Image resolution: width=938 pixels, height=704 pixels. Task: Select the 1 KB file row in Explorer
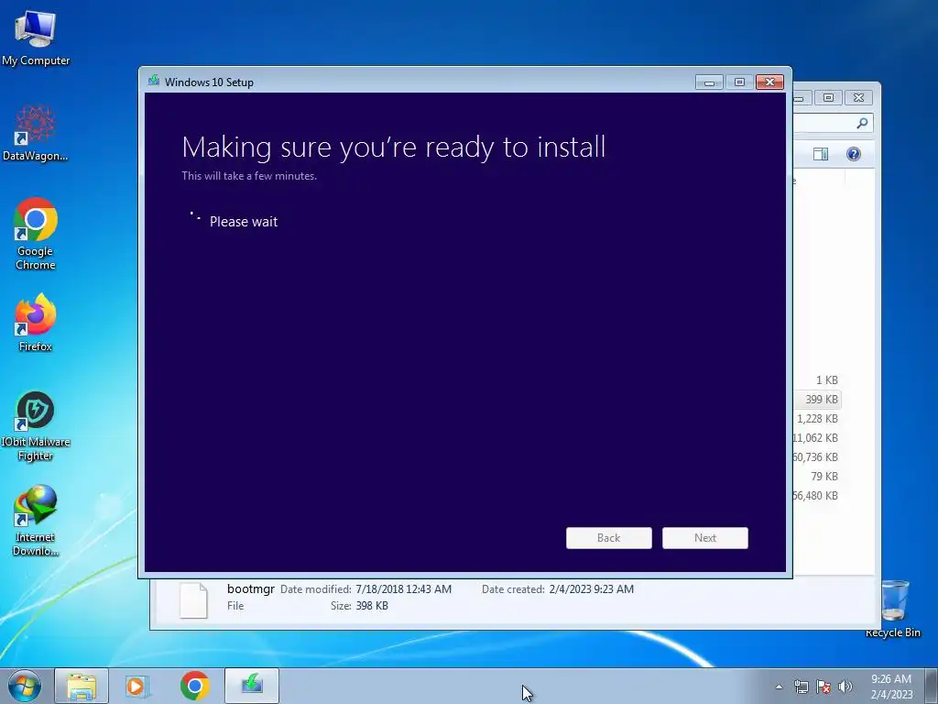coord(817,380)
